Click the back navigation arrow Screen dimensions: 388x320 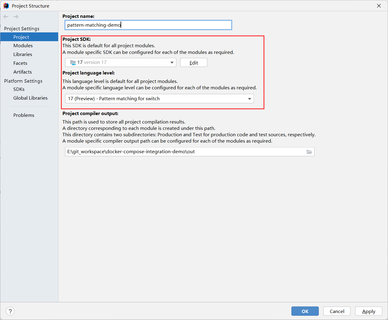pos(6,17)
